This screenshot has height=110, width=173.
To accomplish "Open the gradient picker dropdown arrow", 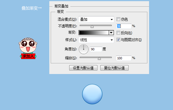I will point(111,33).
